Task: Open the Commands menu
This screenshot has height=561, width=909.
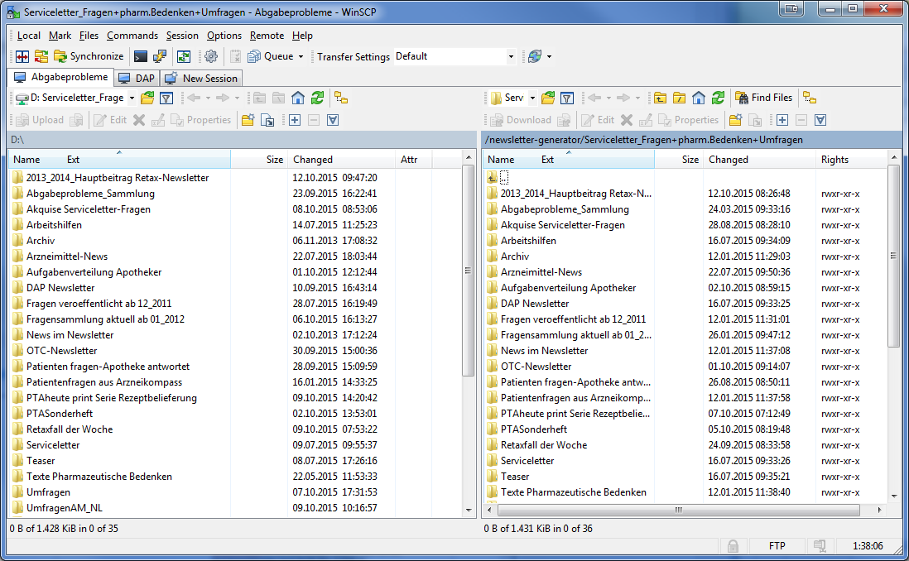Action: pyautogui.click(x=132, y=36)
